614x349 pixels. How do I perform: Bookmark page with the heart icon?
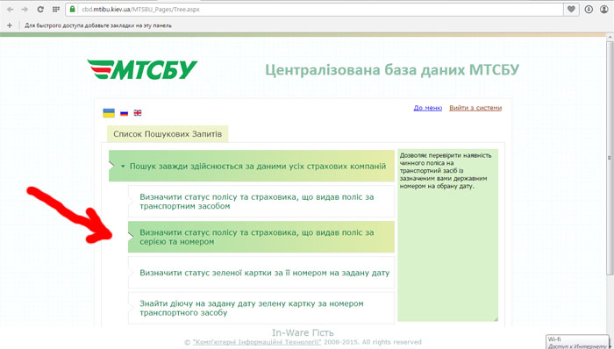tap(571, 10)
